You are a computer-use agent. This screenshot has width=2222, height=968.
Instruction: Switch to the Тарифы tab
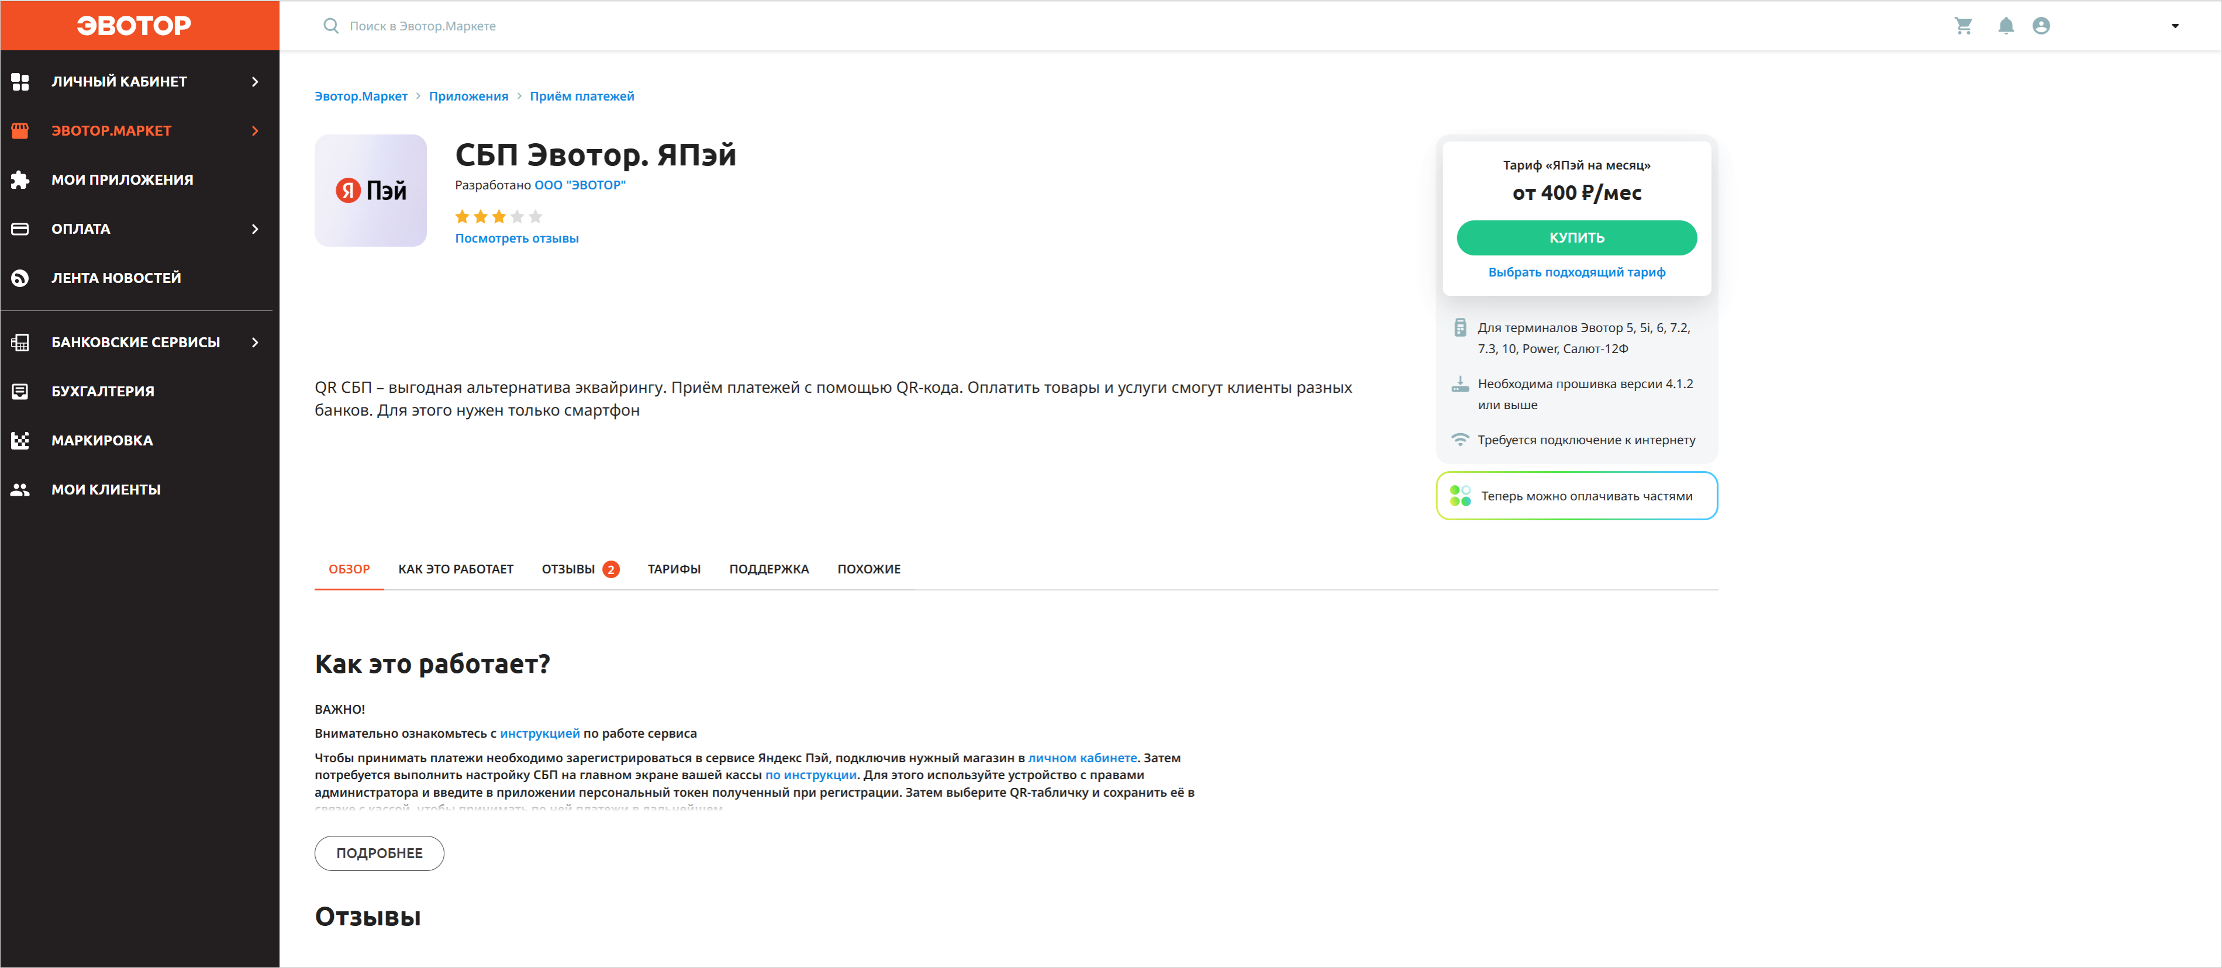coord(674,569)
